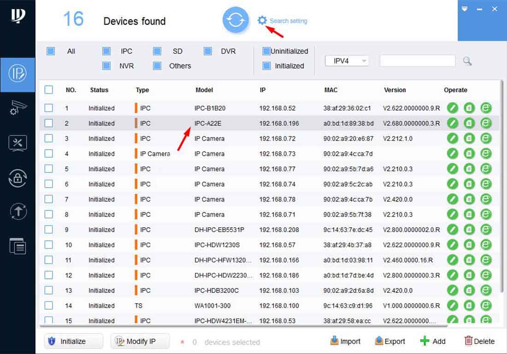This screenshot has height=354, width=507.
Task: Edit device IPC-B1B20 with the pencil icon
Action: point(452,108)
